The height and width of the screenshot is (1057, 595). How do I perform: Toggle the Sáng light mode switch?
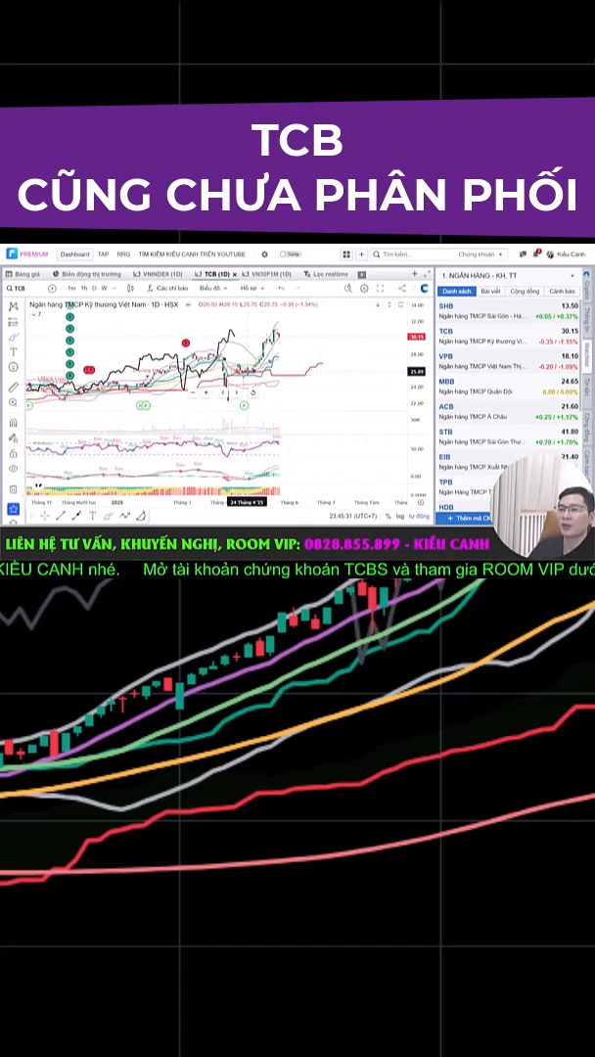pos(289,254)
